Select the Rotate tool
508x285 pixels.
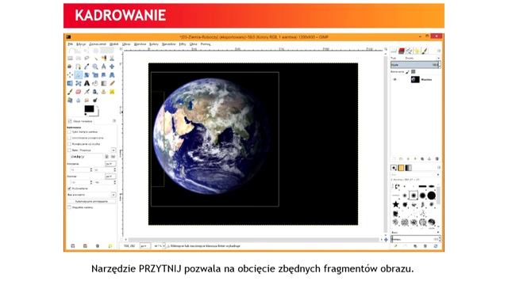pos(87,75)
